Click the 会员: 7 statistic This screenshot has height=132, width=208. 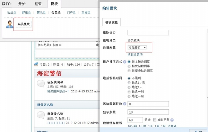(89, 65)
